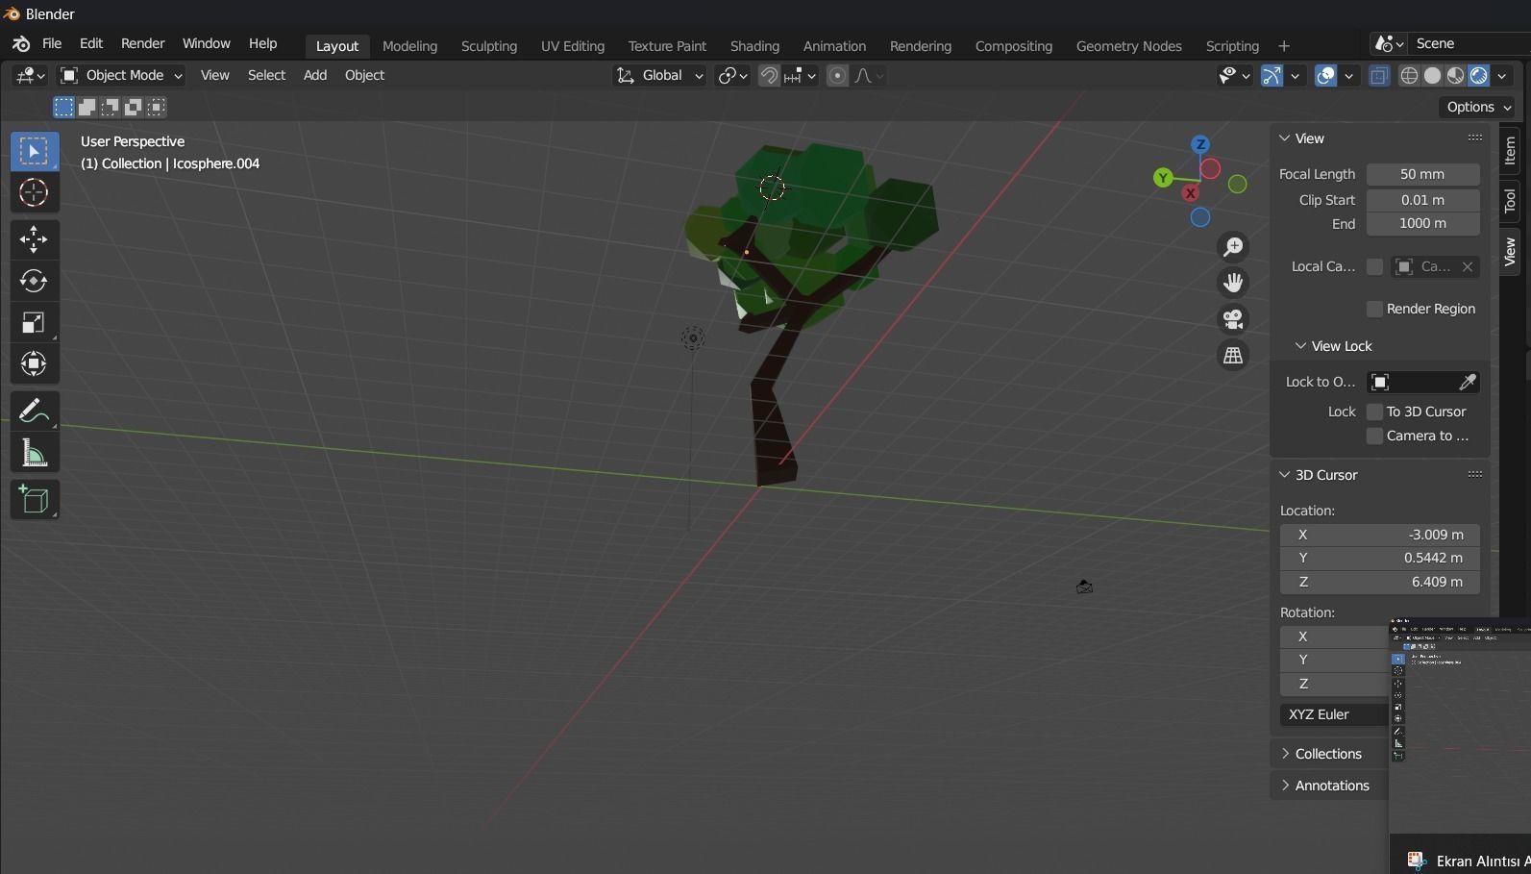Viewport: 1531px width, 874px height.
Task: Add a new workspace with plus button
Action: coord(1283,46)
